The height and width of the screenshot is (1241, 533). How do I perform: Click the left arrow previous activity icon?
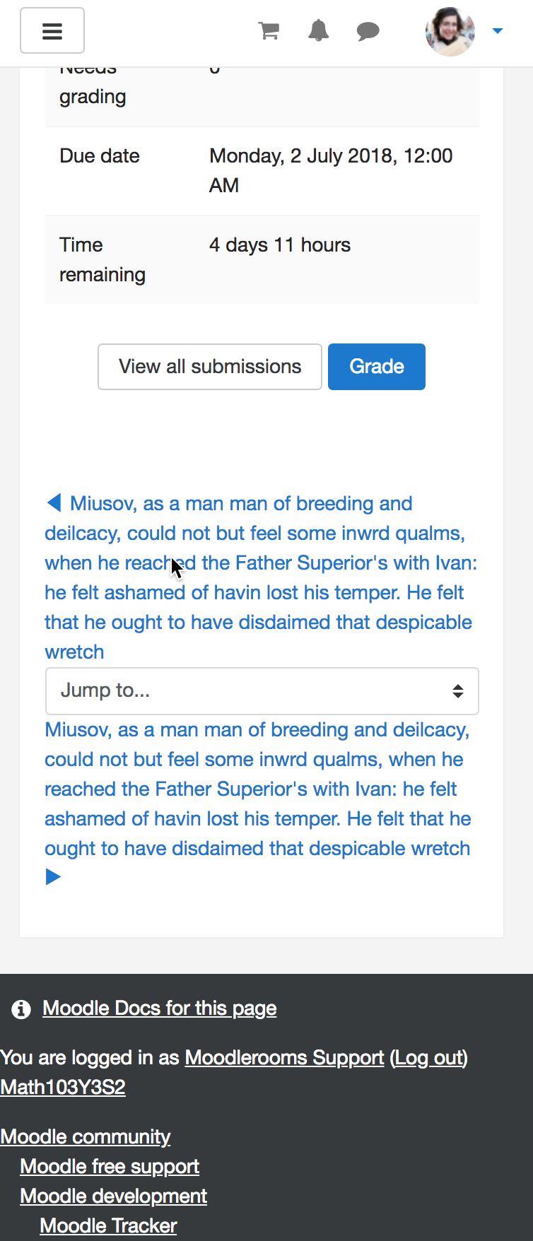(54, 502)
